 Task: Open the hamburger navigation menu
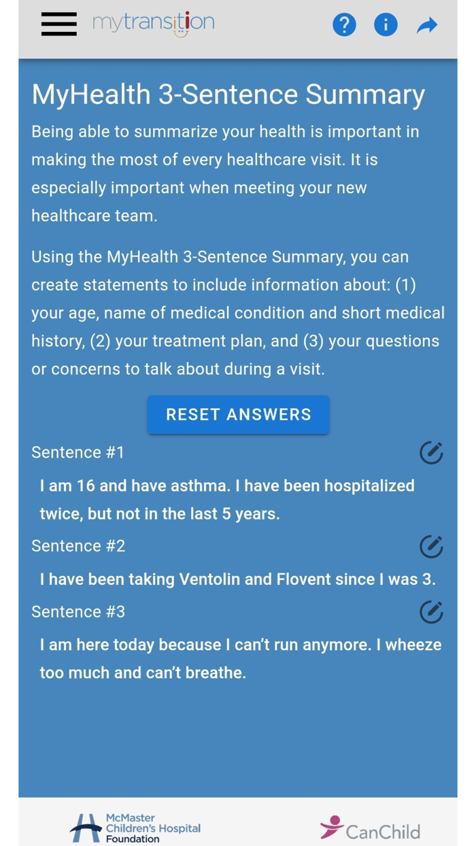point(58,24)
